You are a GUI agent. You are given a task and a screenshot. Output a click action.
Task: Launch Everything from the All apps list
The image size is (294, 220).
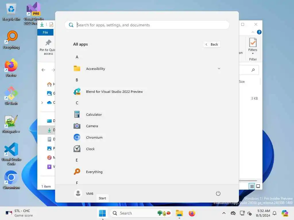[147, 172]
